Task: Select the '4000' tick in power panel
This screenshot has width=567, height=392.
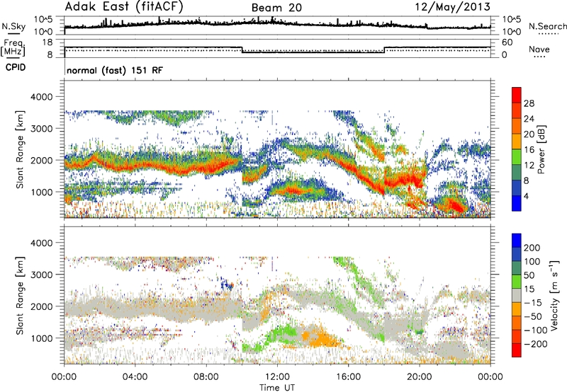Action: 42,97
